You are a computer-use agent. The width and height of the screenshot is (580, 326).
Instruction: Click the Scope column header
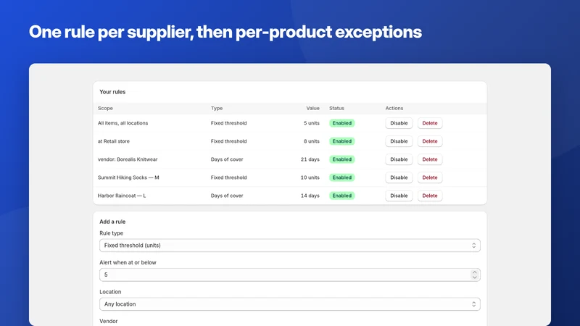(105, 108)
